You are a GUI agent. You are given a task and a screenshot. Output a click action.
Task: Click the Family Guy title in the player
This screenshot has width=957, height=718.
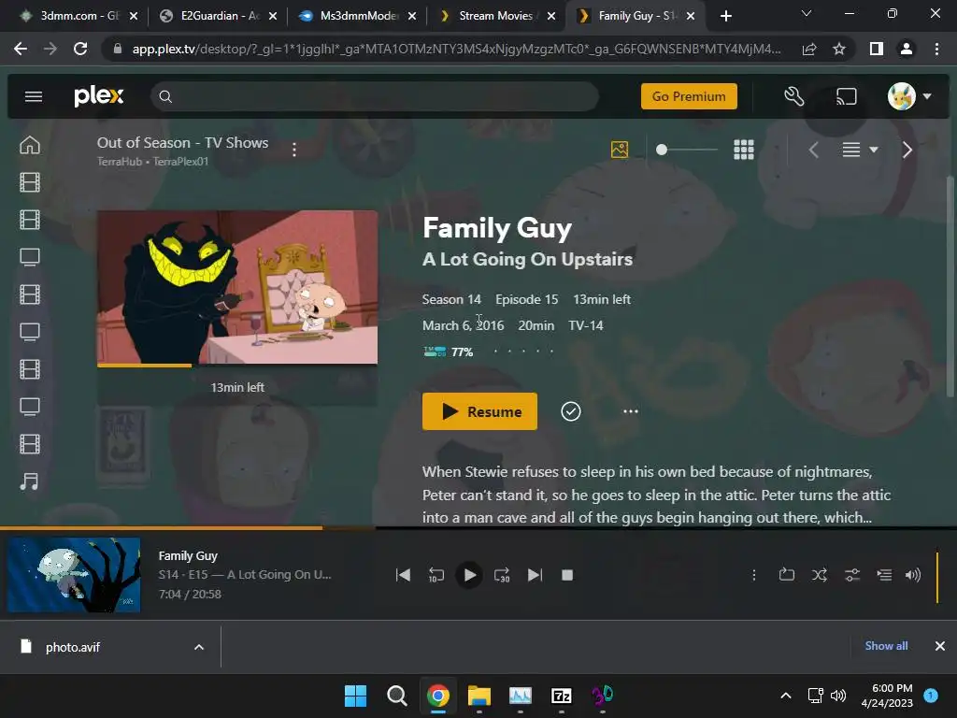pos(188,555)
